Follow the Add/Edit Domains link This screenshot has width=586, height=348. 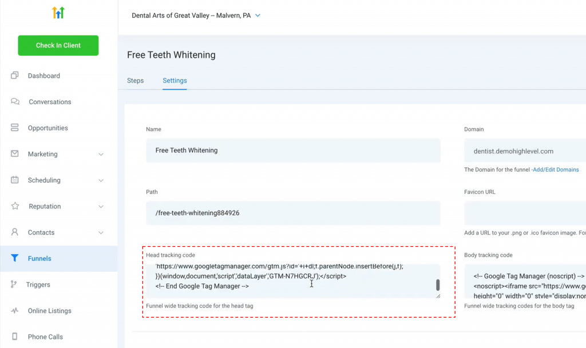pyautogui.click(x=556, y=169)
